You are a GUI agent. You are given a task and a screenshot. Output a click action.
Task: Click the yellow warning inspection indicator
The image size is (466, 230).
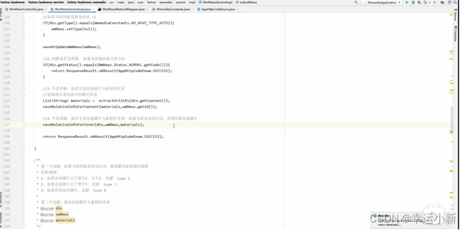click(x=451, y=15)
